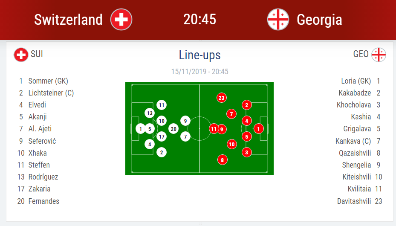The image size is (396, 226).
Task: Click the 20:45 kickoff time in header
Action: point(200,20)
